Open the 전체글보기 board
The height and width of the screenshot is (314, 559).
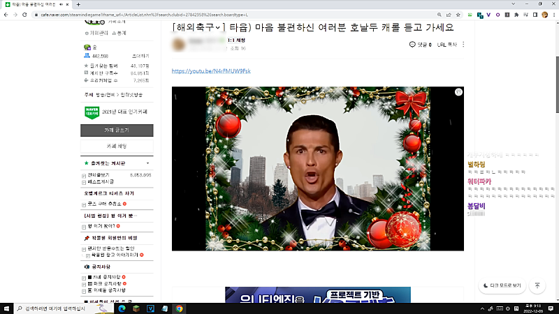click(x=99, y=175)
